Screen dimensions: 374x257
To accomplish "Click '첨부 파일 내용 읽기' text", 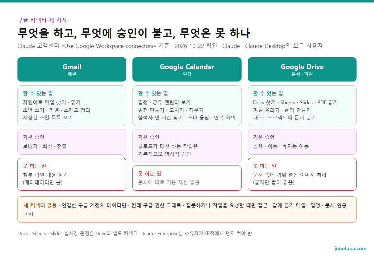I will 45,175.
